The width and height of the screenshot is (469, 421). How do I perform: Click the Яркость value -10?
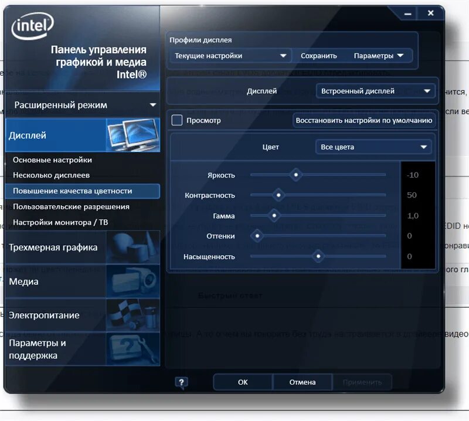click(413, 175)
